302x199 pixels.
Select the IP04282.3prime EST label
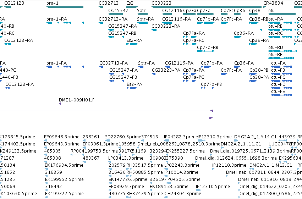[181, 137]
